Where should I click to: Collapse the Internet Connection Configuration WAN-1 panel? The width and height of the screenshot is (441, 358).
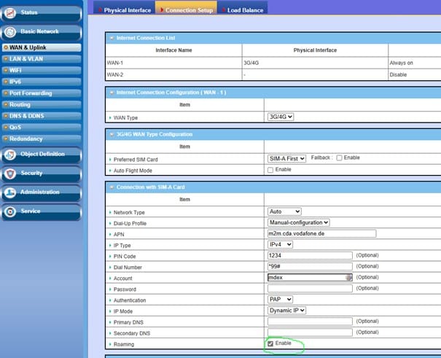tap(112, 93)
